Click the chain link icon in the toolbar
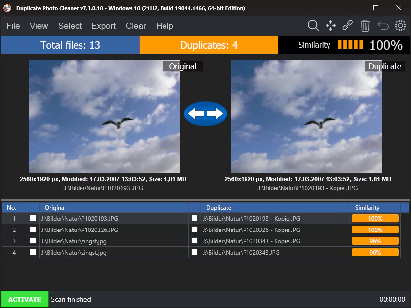This screenshot has width=411, height=308. [x=348, y=25]
